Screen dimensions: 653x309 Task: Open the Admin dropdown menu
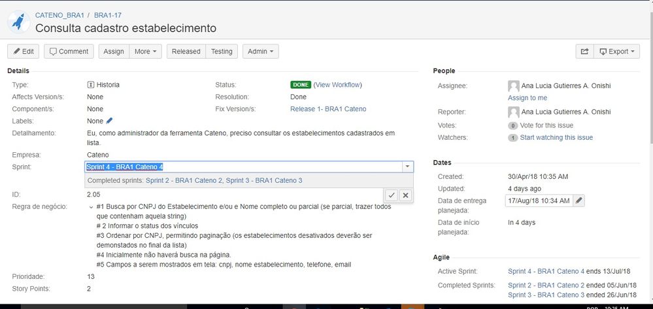click(x=261, y=52)
